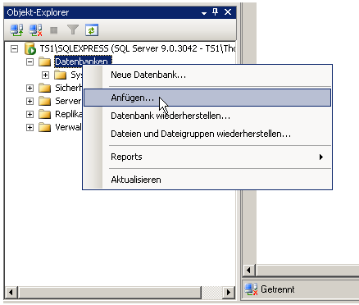359x305 pixels.
Task: Click the Objekt-Explorer horizontal scrollbar right arrow
Action: [229, 293]
